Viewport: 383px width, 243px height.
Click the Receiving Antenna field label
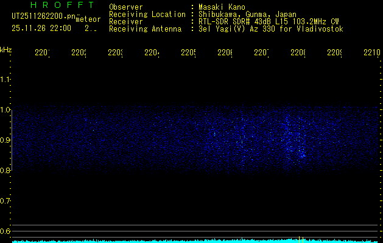(145, 29)
